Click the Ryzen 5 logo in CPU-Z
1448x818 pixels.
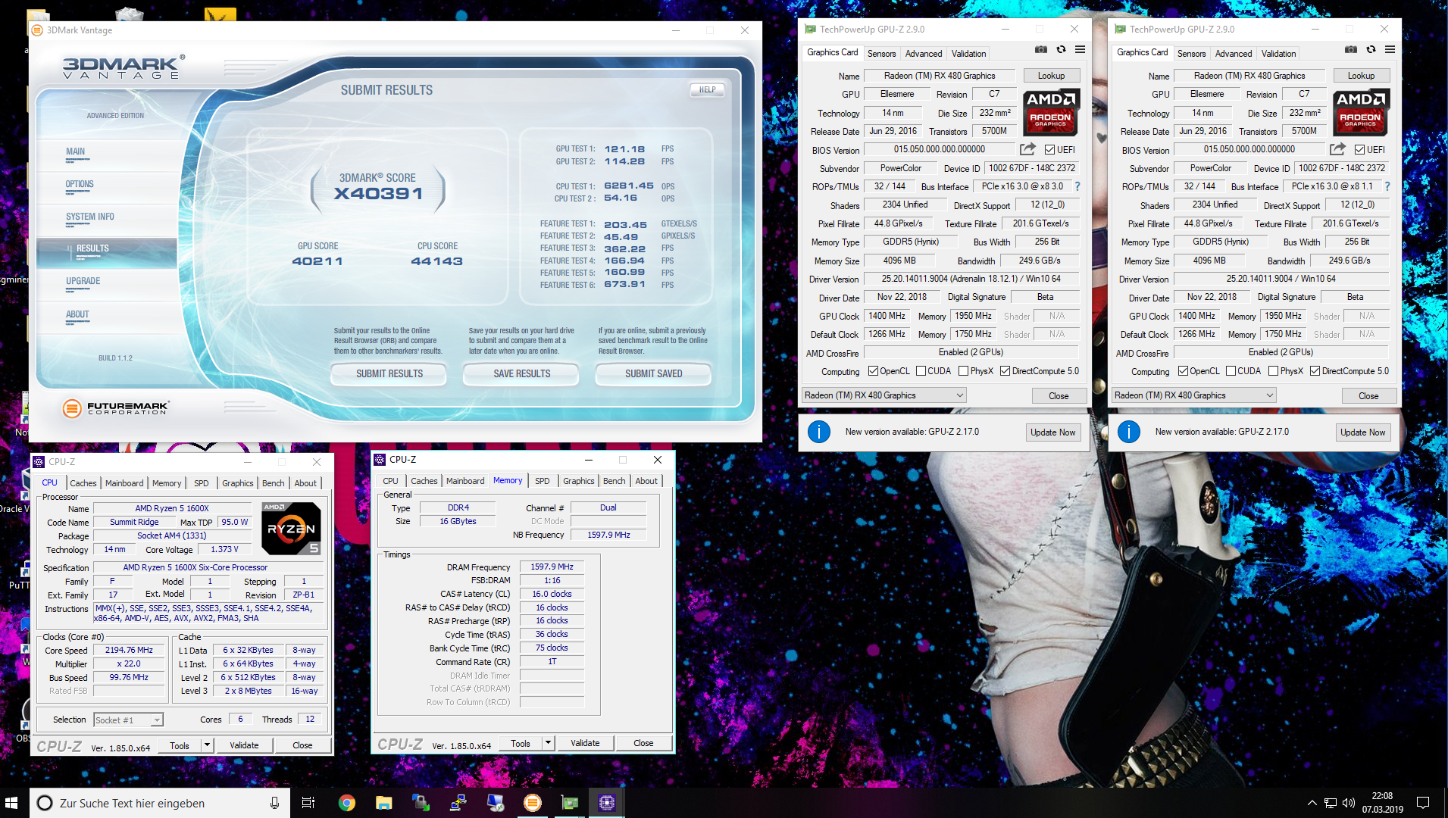[292, 528]
